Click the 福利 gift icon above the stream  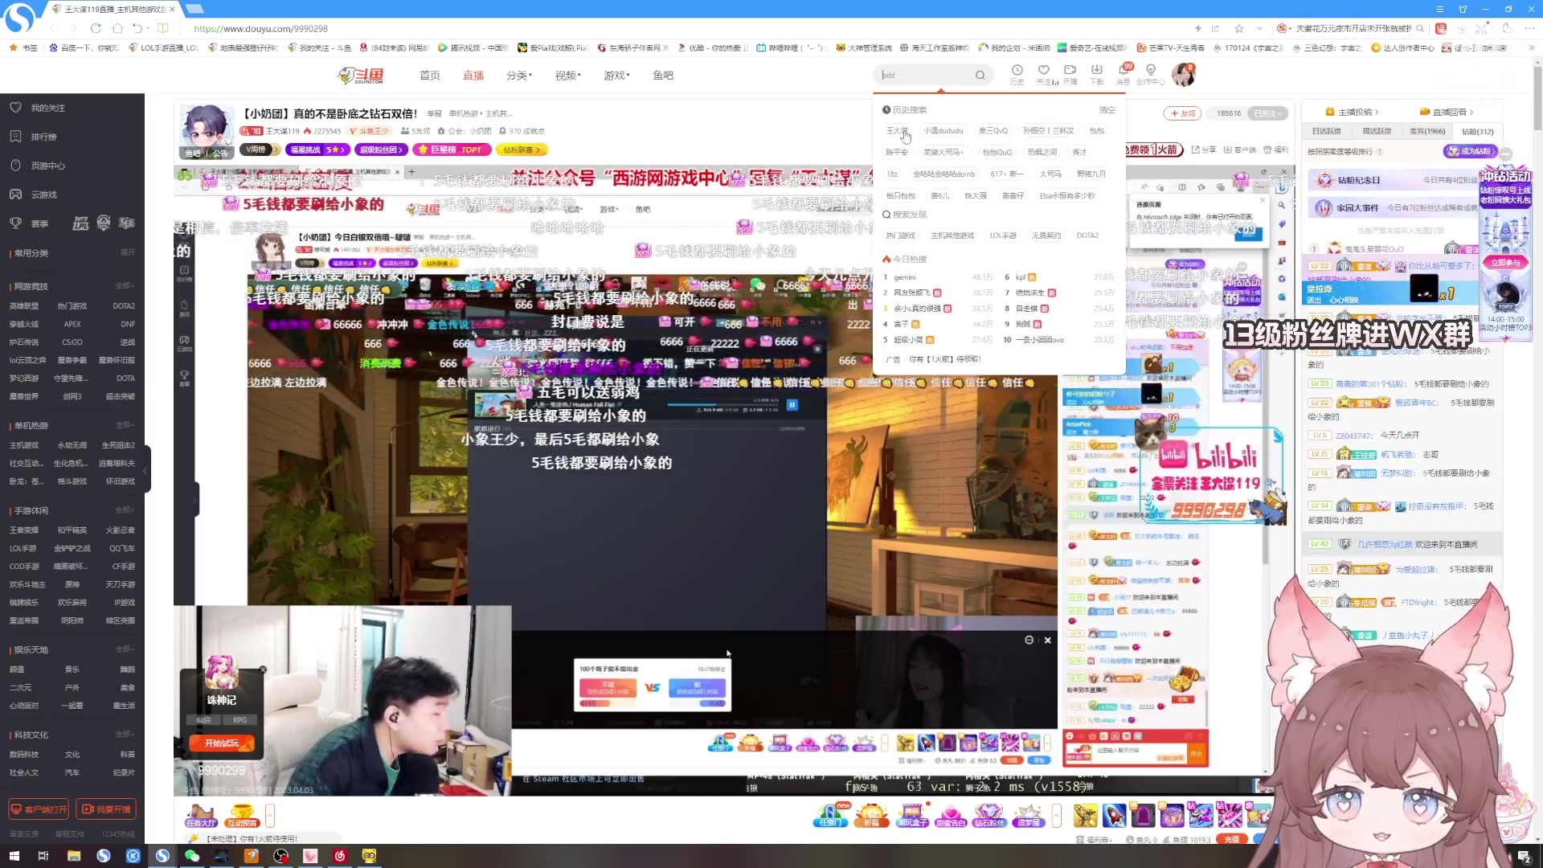tap(1275, 149)
